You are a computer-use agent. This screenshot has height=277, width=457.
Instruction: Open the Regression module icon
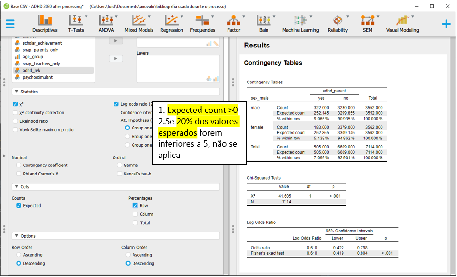pos(171,24)
